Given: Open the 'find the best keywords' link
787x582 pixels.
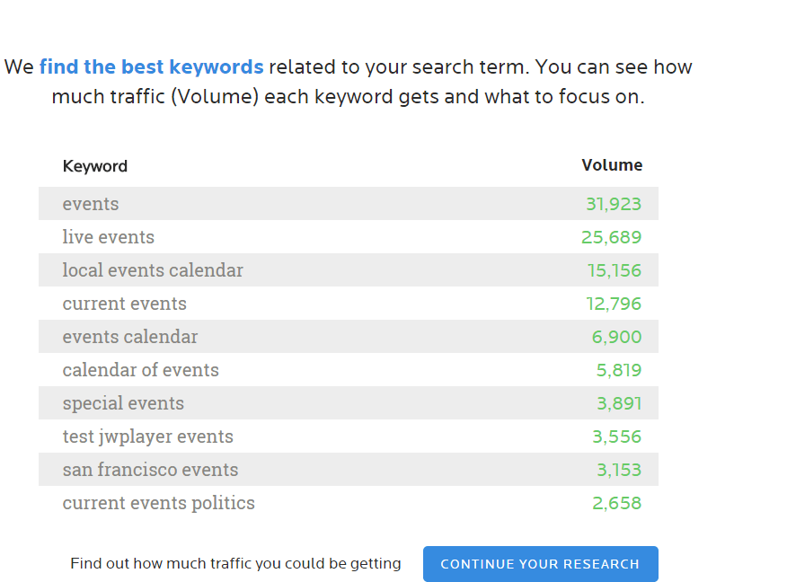Looking at the screenshot, I should (x=152, y=66).
